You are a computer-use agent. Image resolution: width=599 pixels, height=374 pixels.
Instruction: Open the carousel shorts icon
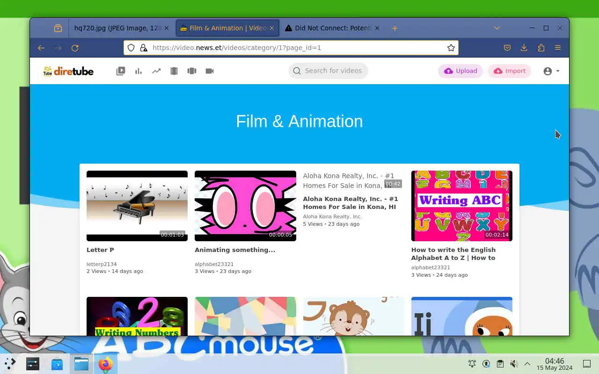[192, 71]
